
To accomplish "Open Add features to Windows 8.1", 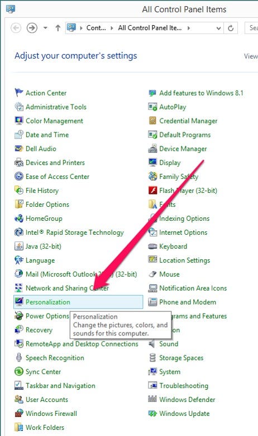I will coord(201,93).
